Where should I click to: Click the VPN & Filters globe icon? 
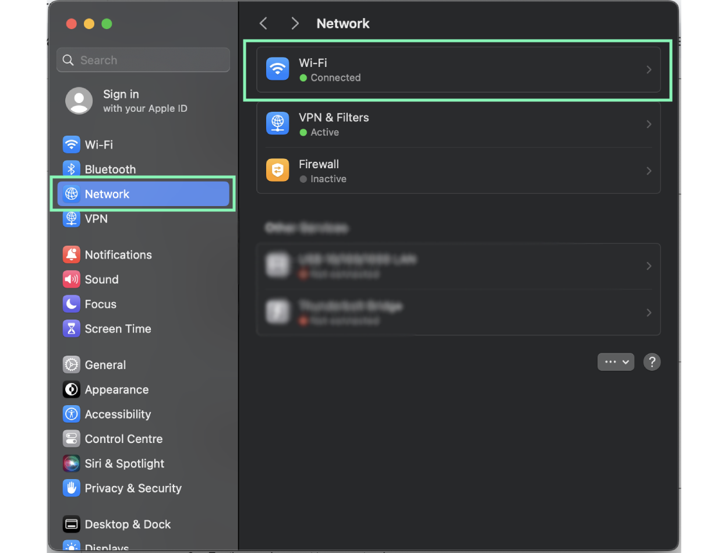[x=278, y=124]
